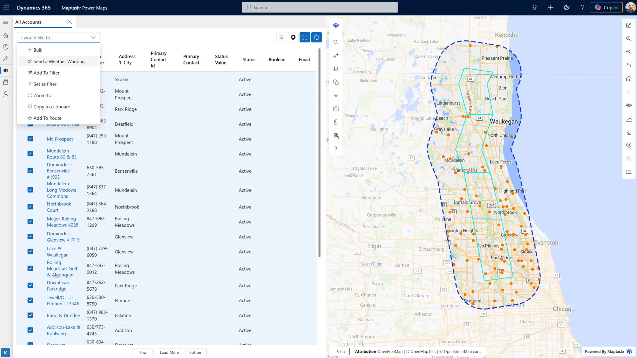Open the routing tool icon on map

pos(336,55)
